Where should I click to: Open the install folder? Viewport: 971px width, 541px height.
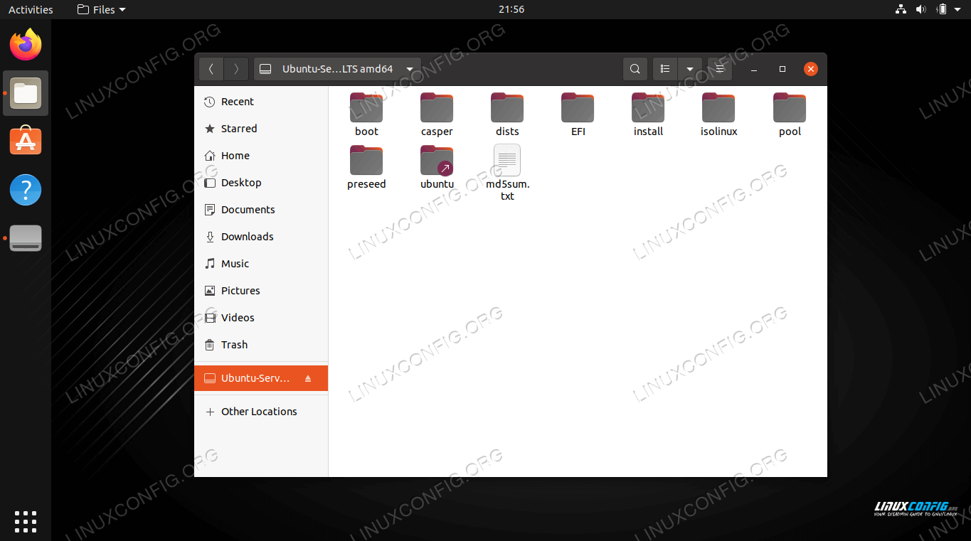648,114
